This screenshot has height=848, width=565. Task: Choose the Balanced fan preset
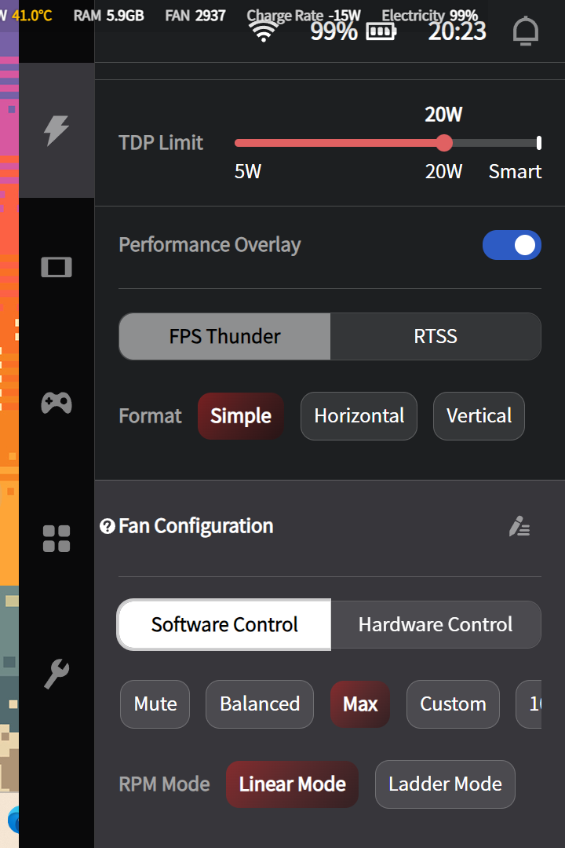click(260, 704)
